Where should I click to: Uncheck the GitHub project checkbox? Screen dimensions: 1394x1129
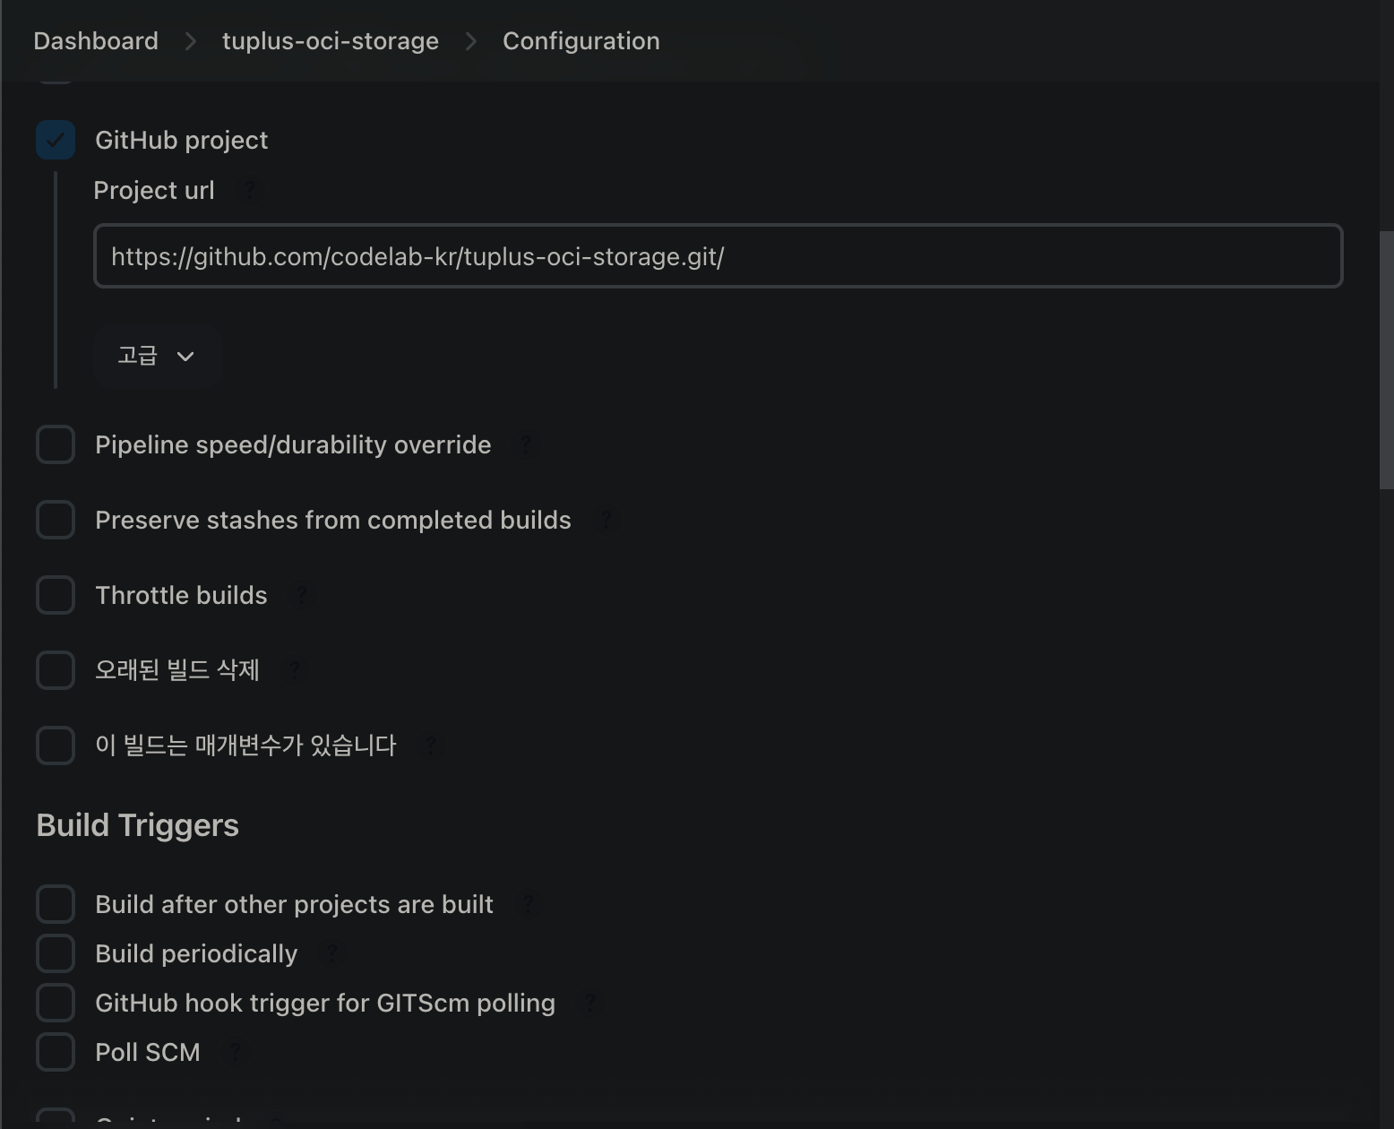point(56,140)
